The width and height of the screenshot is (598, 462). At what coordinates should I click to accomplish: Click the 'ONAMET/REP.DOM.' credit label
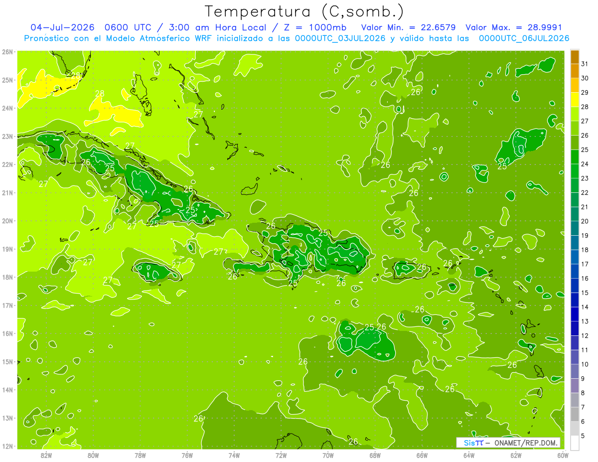tap(526, 443)
